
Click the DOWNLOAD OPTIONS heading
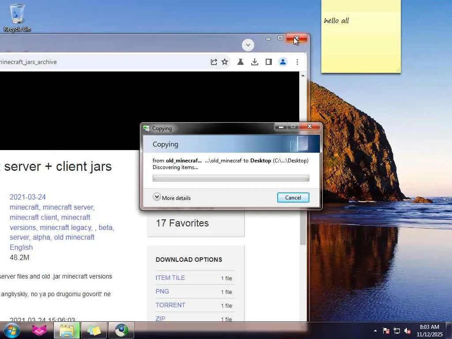[x=189, y=260]
